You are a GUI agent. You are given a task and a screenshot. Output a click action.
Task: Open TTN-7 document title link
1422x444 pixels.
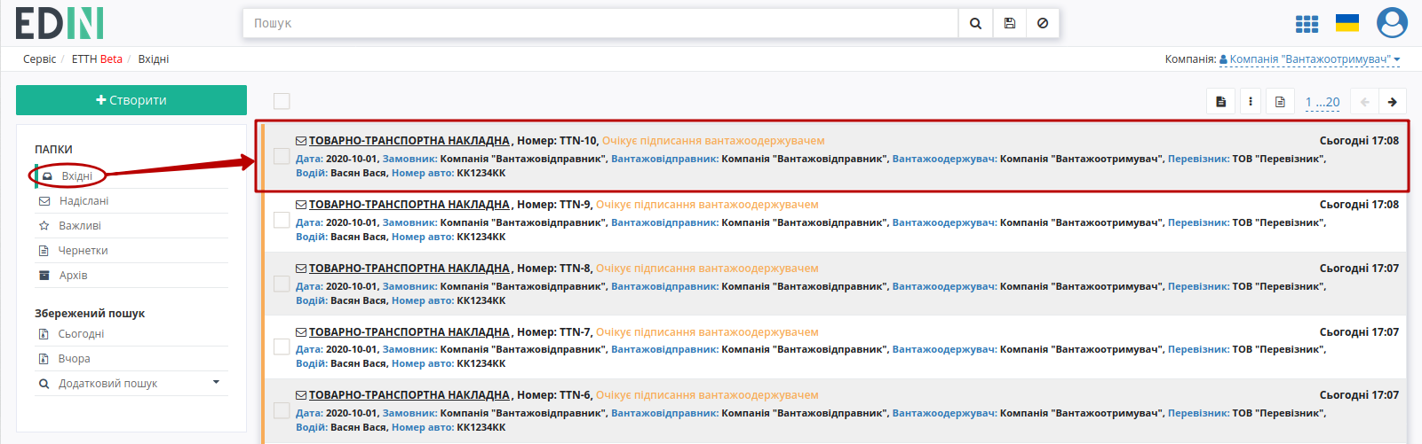tap(409, 332)
